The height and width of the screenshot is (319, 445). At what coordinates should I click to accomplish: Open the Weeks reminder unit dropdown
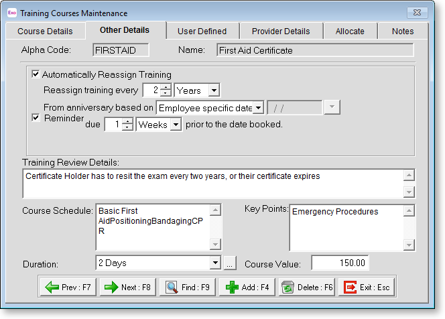(x=175, y=125)
